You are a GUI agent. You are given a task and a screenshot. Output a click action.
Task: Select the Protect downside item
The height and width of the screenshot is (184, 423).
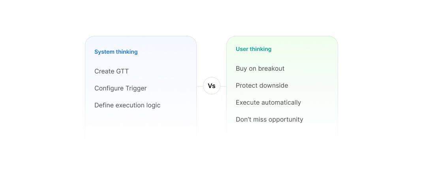(x=262, y=86)
